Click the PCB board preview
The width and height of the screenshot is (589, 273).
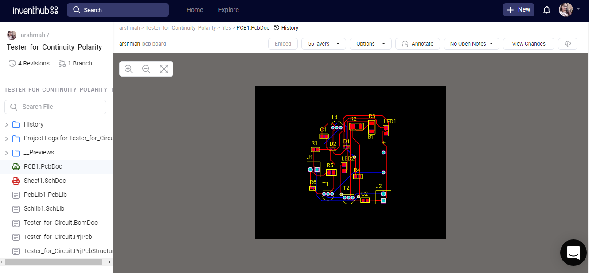click(351, 162)
